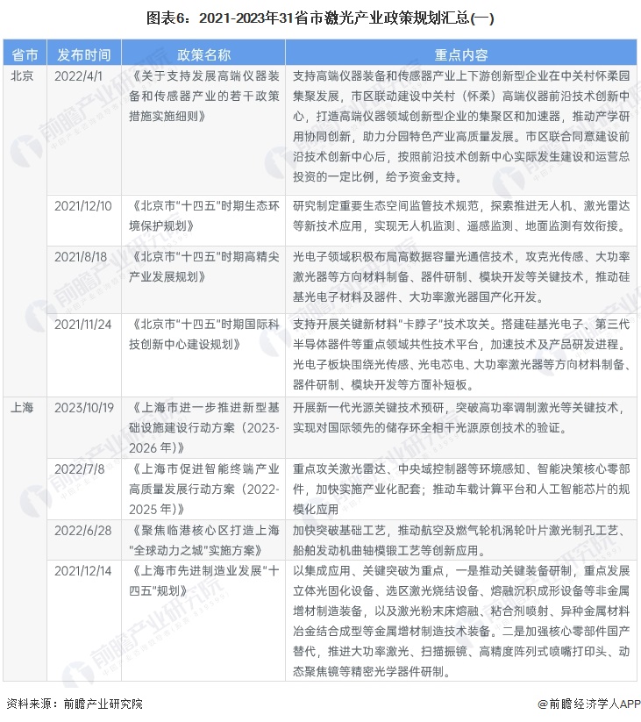Click the '发布时间' column header

click(84, 54)
